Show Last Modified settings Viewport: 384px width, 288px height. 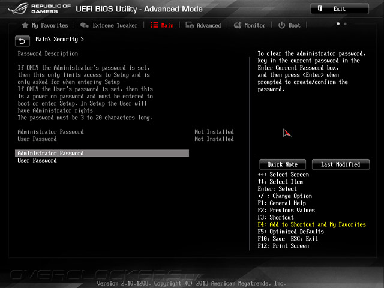pyautogui.click(x=341, y=164)
